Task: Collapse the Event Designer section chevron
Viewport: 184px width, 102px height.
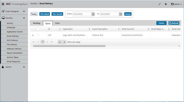Action: 24,11
